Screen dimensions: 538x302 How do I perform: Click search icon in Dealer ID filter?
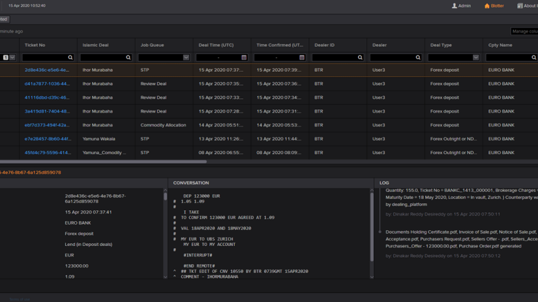(360, 57)
